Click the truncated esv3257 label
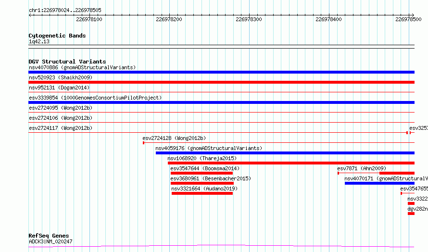Screen dimensions: 428x252 click(419, 128)
